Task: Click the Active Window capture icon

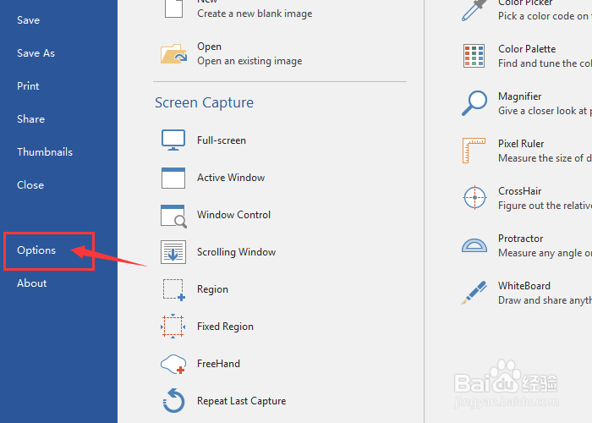Action: [x=173, y=178]
